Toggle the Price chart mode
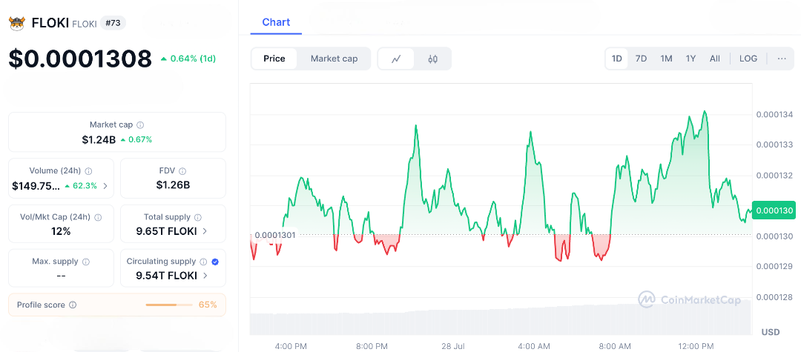The height and width of the screenshot is (352, 801). pos(274,59)
